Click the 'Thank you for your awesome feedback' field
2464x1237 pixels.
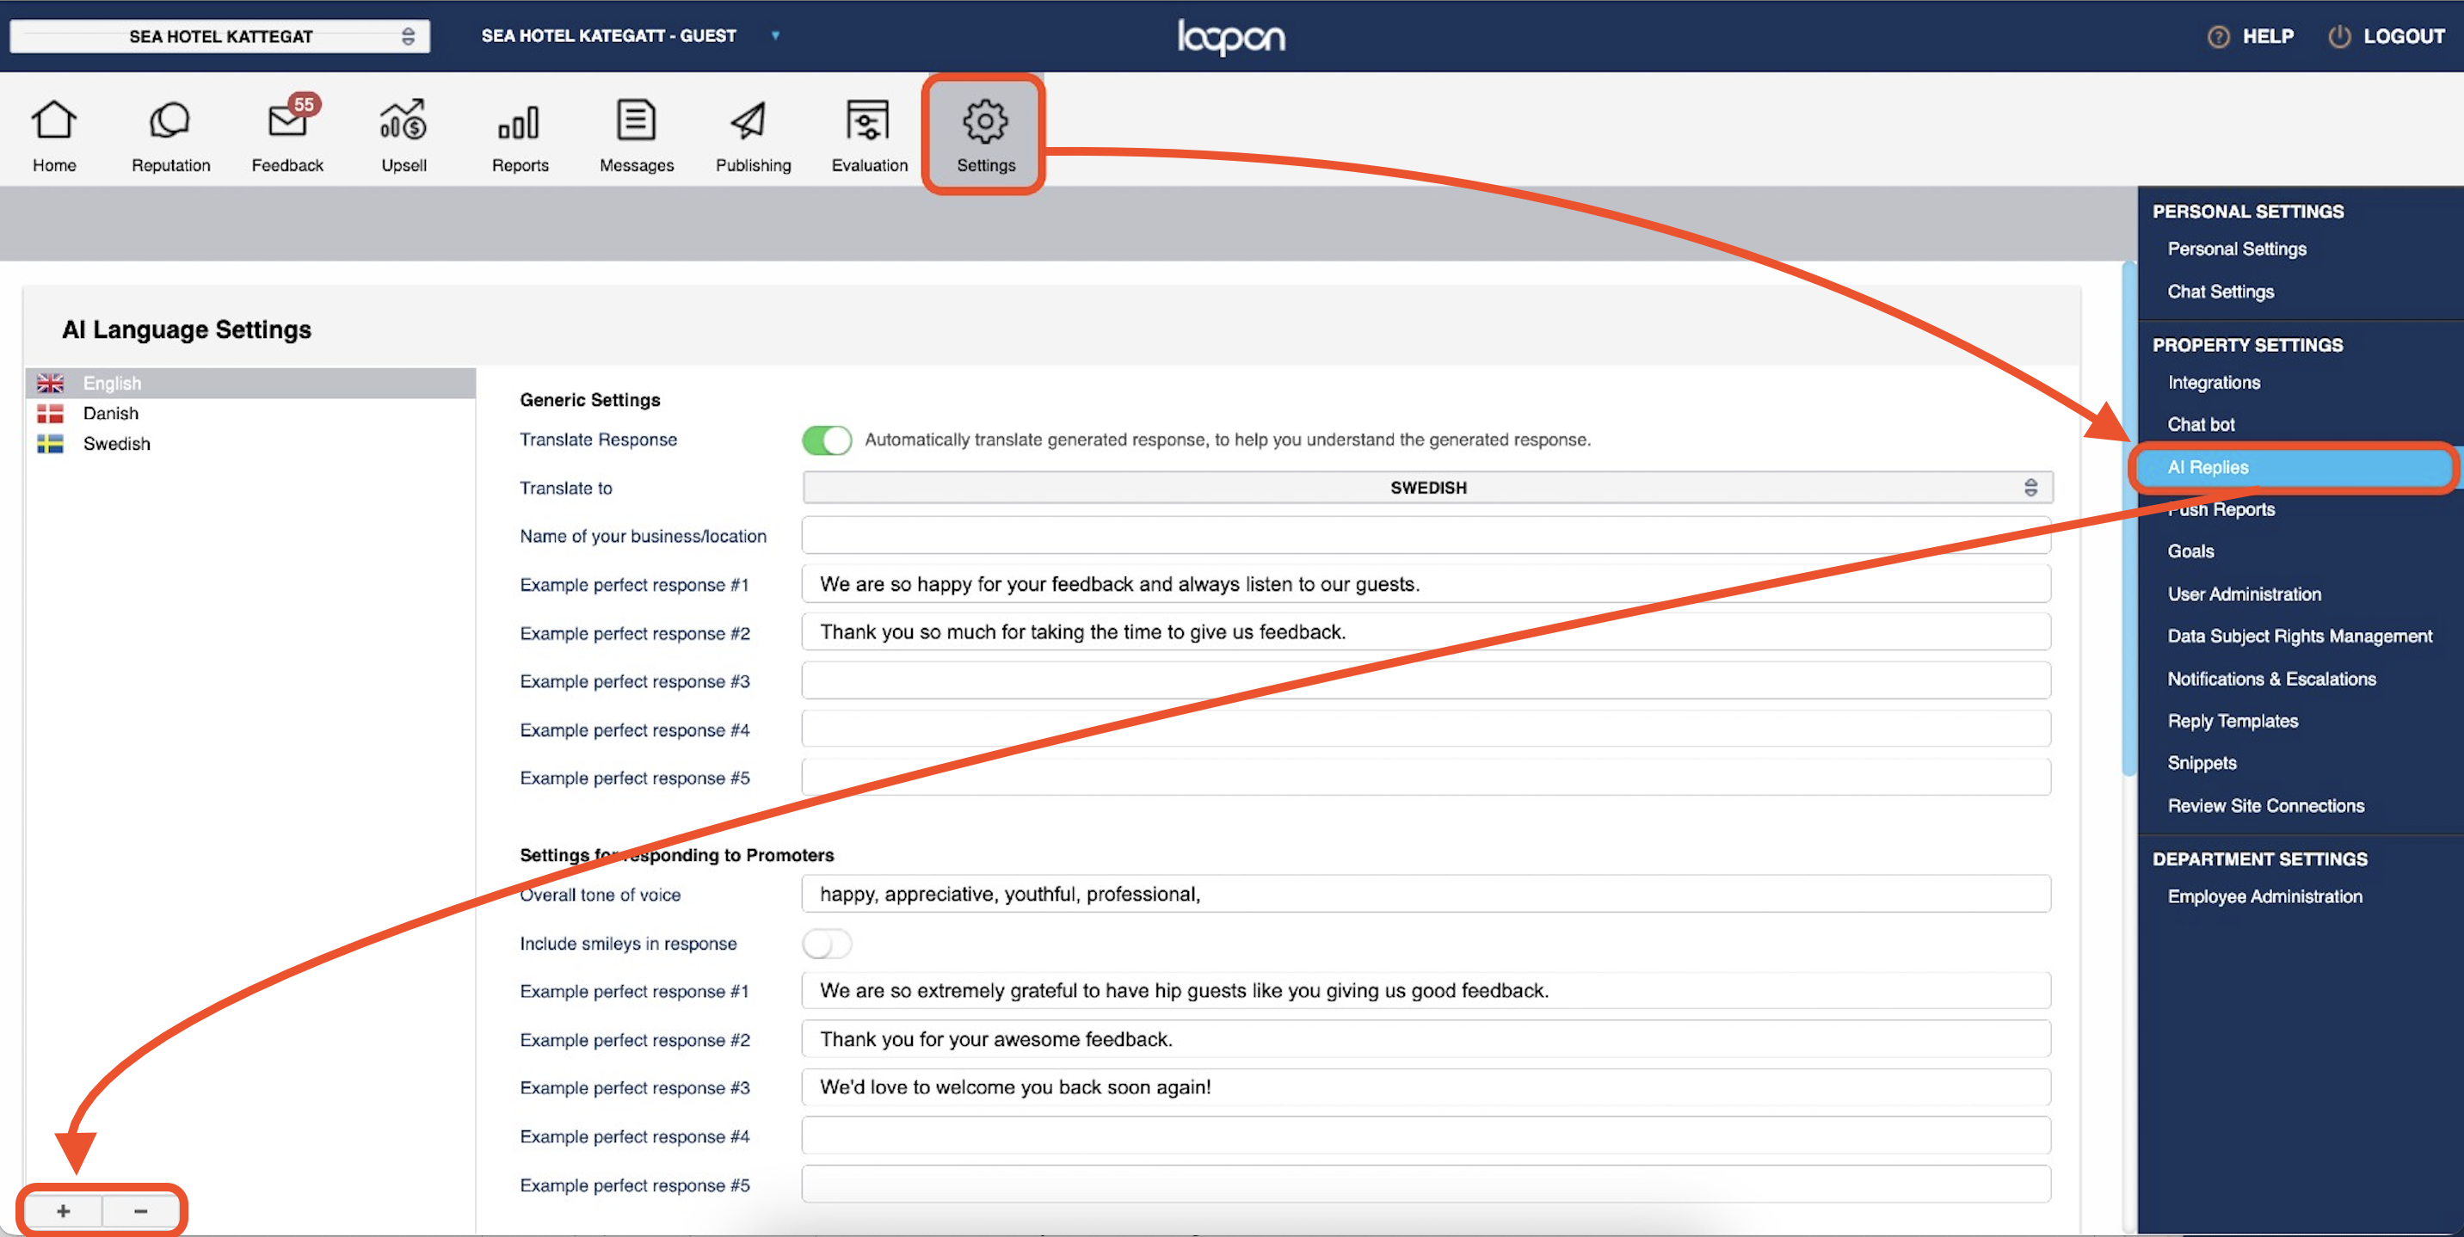click(x=1426, y=1039)
